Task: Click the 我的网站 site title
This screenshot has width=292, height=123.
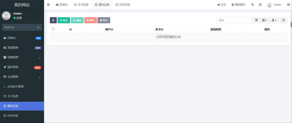Action: [22, 5]
